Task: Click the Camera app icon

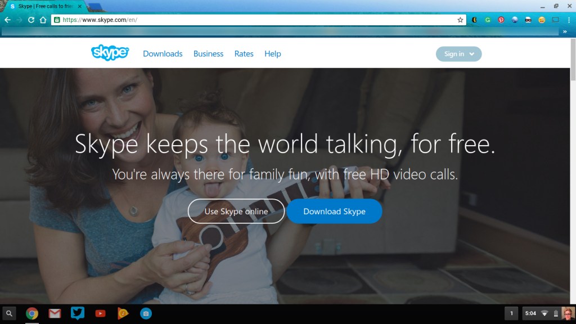Action: pos(146,313)
